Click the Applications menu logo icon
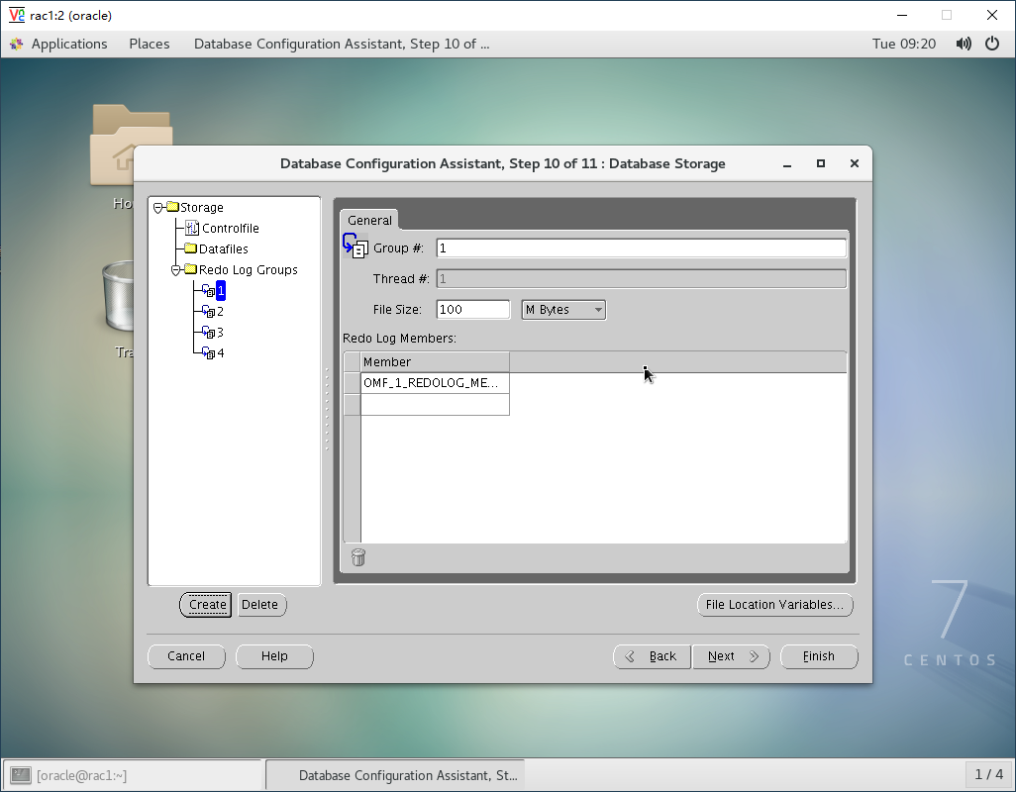The height and width of the screenshot is (792, 1016). [17, 44]
